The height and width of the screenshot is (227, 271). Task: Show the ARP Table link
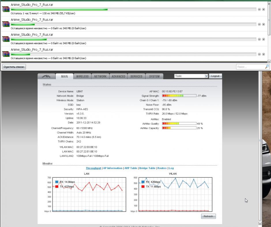coord(131,168)
